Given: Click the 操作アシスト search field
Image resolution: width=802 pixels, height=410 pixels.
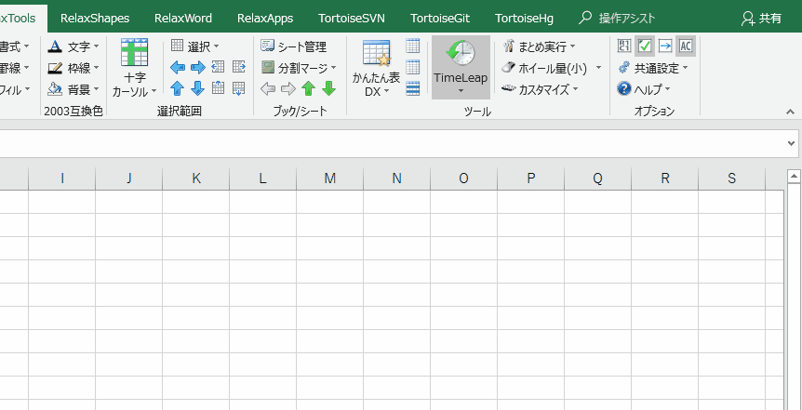Looking at the screenshot, I should pos(617,19).
